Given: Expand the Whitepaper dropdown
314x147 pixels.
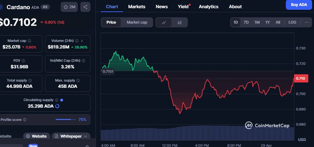Looking at the screenshot, I should click(71, 136).
